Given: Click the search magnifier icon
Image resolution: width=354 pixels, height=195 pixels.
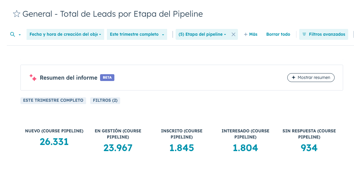Looking at the screenshot, I should (x=13, y=34).
